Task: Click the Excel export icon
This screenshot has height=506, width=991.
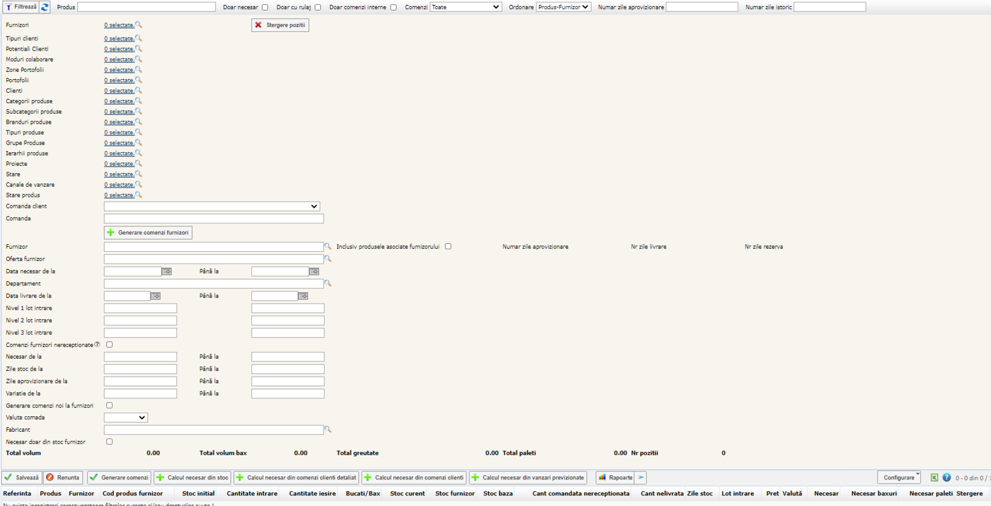Action: 934,478
